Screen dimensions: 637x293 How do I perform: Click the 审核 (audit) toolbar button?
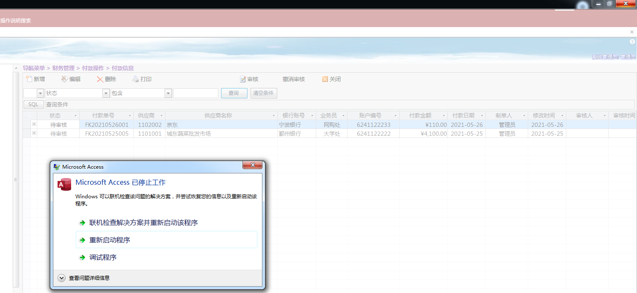pyautogui.click(x=249, y=79)
